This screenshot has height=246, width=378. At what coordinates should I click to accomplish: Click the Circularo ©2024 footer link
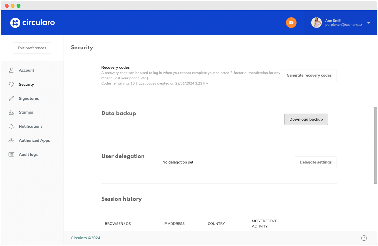pyautogui.click(x=86, y=238)
